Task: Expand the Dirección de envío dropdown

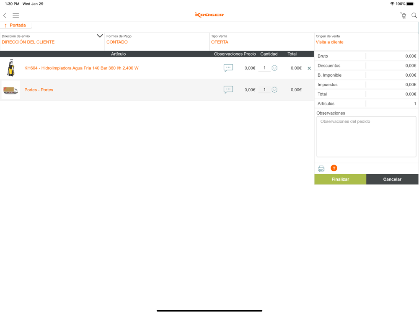Action: [100, 36]
